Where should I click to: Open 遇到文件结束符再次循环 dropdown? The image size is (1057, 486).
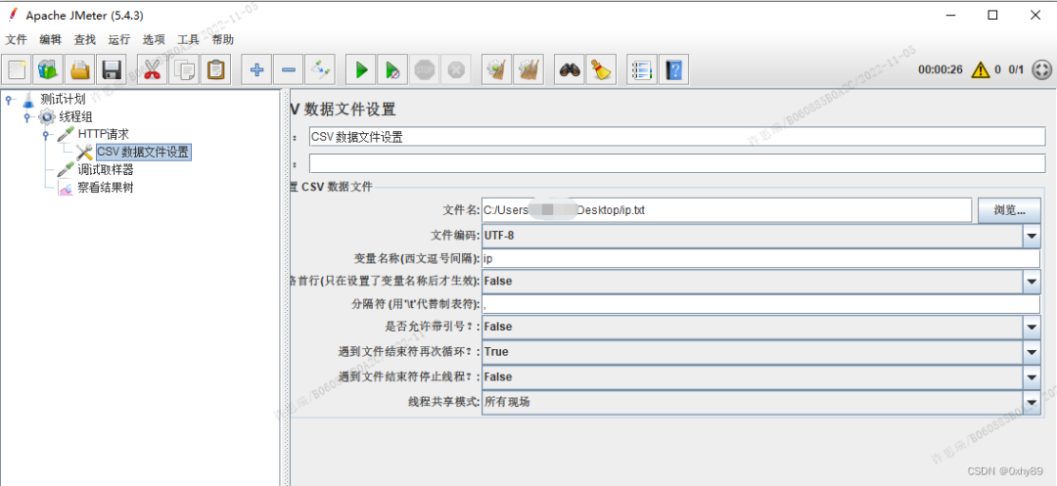1032,351
